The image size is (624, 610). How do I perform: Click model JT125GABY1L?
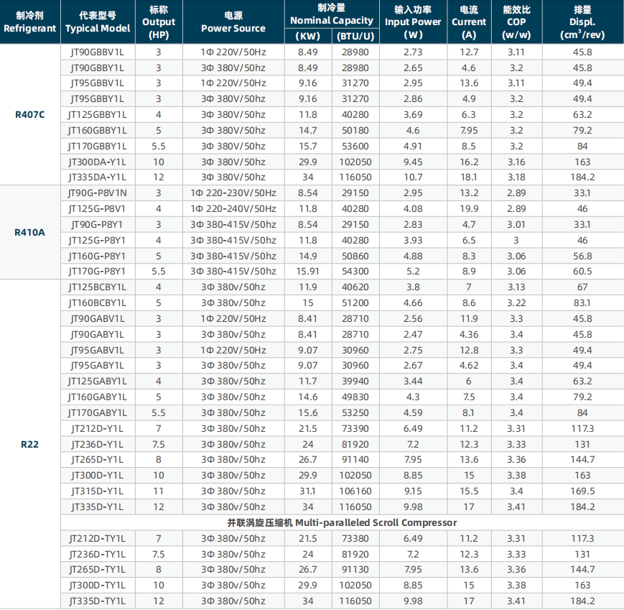98,382
